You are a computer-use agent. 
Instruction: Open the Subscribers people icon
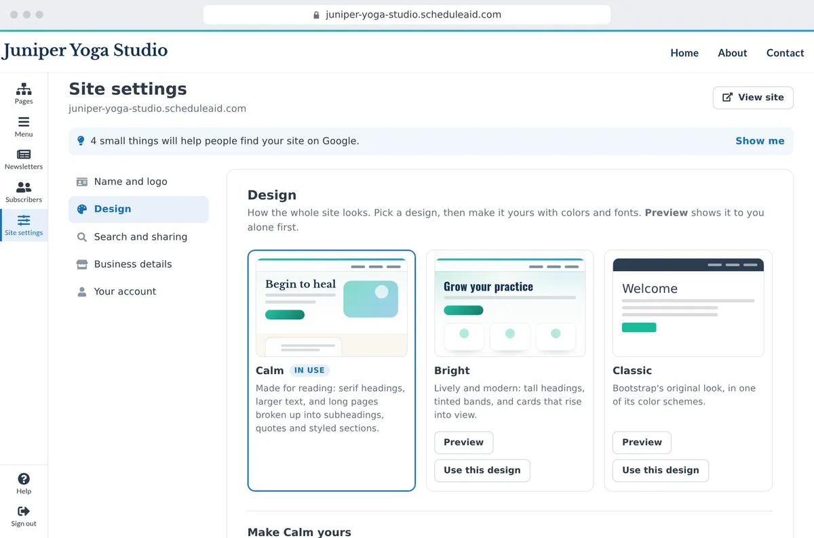24,187
